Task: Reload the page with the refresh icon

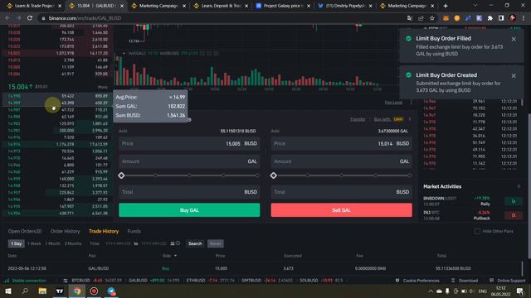Action: (x=30, y=18)
